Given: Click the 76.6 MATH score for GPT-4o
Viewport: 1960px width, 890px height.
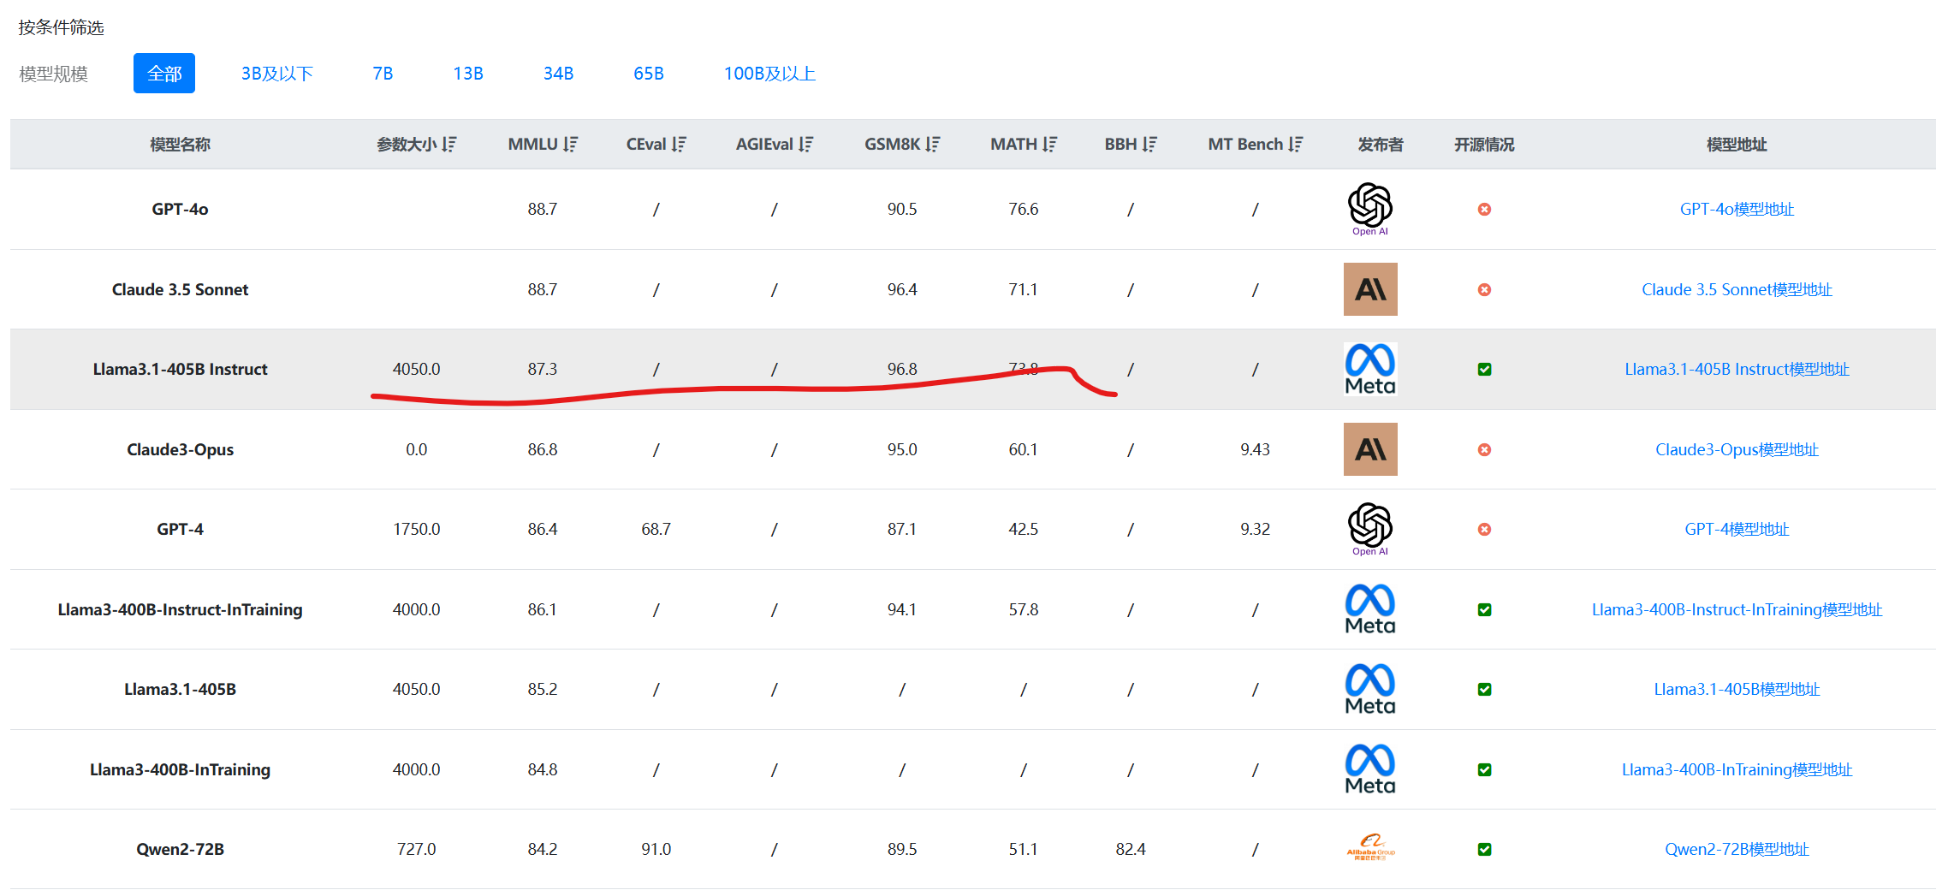Looking at the screenshot, I should (1023, 209).
